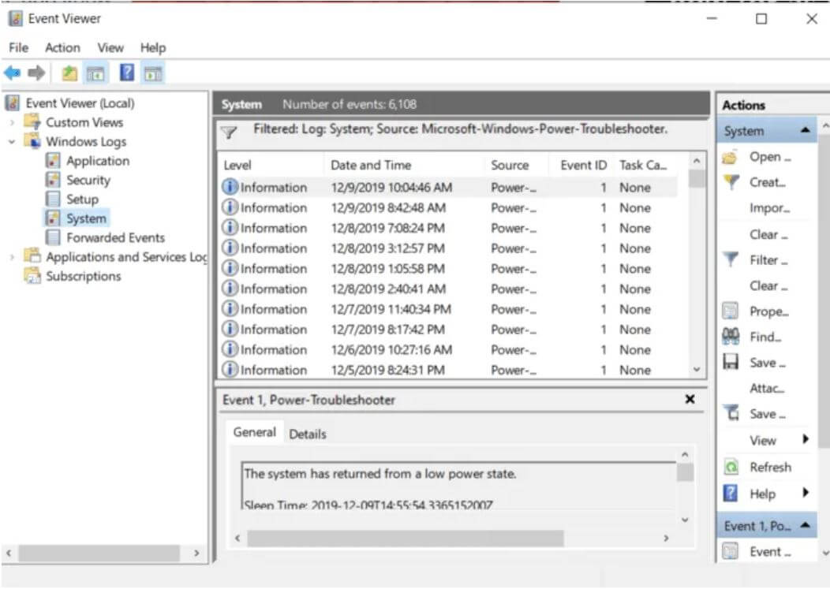Image resolution: width=830 pixels, height=589 pixels.
Task: Select the Application log in tree
Action: [97, 161]
